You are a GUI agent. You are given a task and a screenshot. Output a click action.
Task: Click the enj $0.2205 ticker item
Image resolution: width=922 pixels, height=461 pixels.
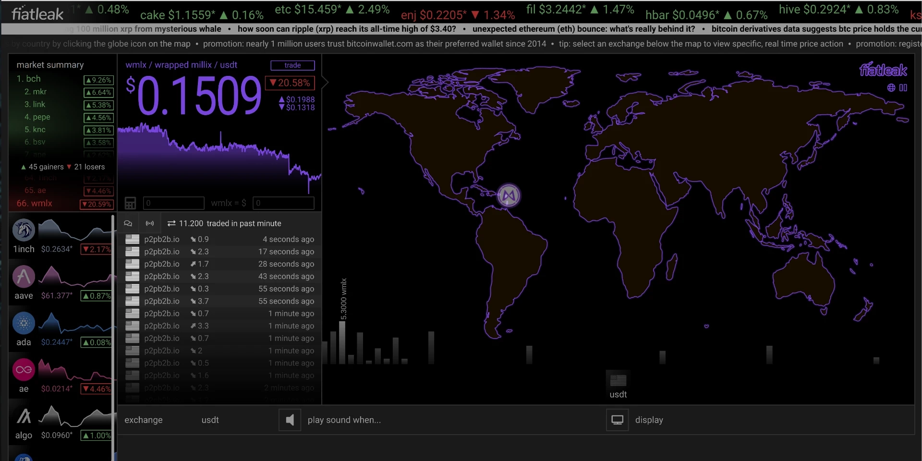[x=458, y=15]
